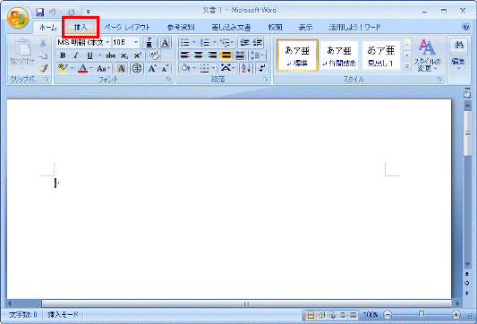Open the 挿入 (Insert) tab
The image size is (477, 324).
tap(81, 28)
